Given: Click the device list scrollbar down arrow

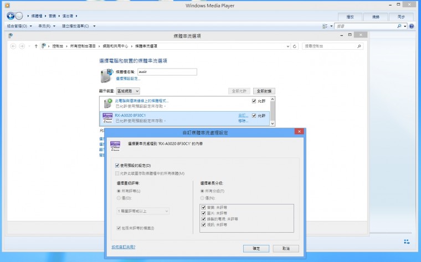Looking at the screenshot, I should 273,123.
